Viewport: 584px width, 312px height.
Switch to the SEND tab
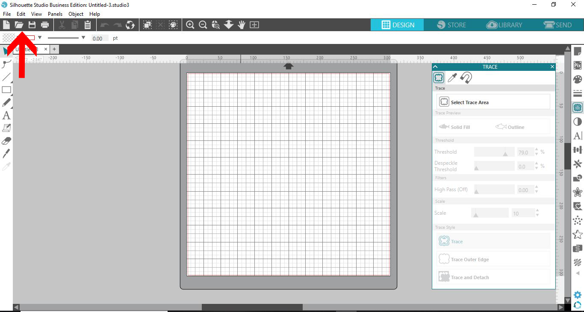(557, 25)
